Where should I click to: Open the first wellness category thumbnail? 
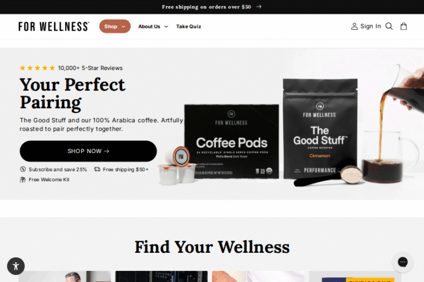coord(65,276)
